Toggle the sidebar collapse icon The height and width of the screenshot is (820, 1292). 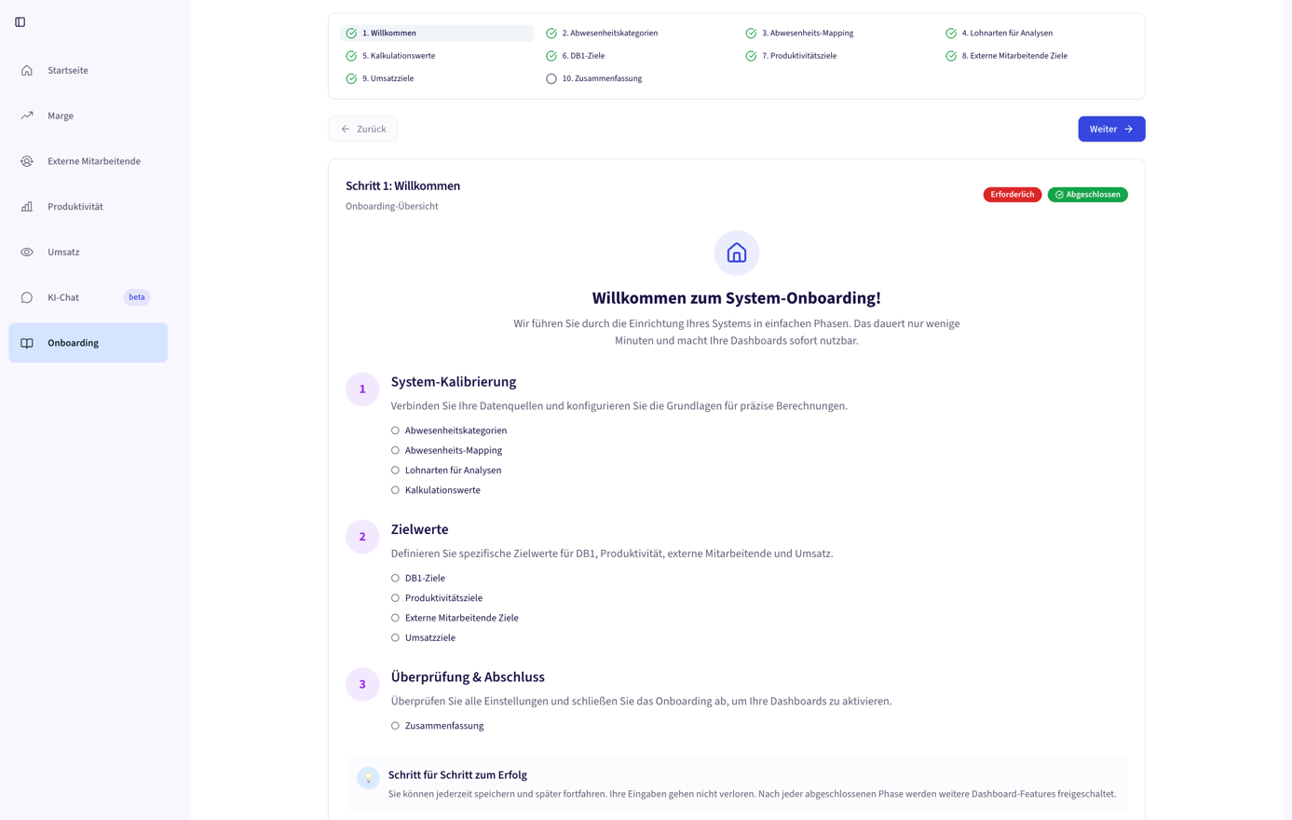[20, 22]
